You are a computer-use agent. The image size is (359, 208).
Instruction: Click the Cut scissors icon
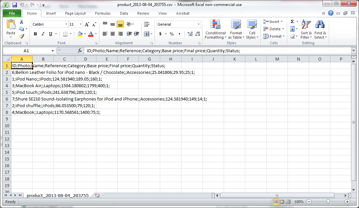coord(21,22)
